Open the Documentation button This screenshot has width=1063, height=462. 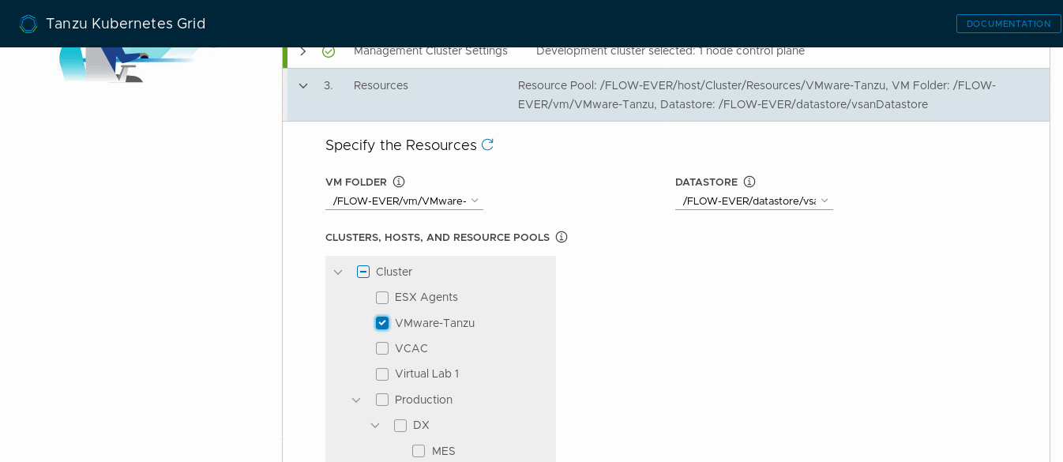pyautogui.click(x=1009, y=24)
